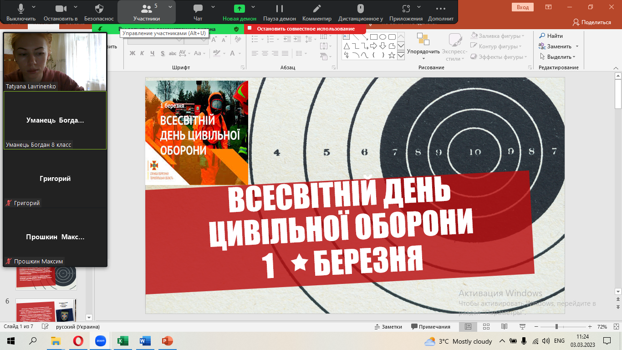
Task: Select the Isosceles Triangle shape
Action: [x=346, y=46]
